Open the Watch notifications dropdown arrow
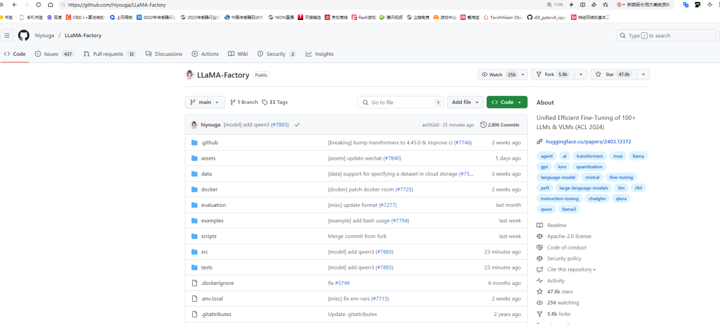Viewport: 720px width, 324px height. (x=523, y=74)
